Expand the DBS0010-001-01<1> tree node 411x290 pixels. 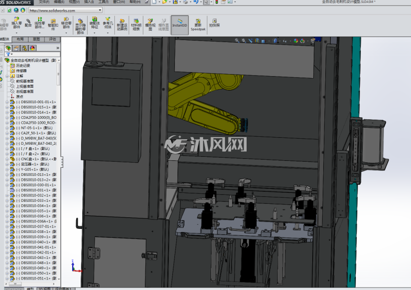[x=7, y=102]
